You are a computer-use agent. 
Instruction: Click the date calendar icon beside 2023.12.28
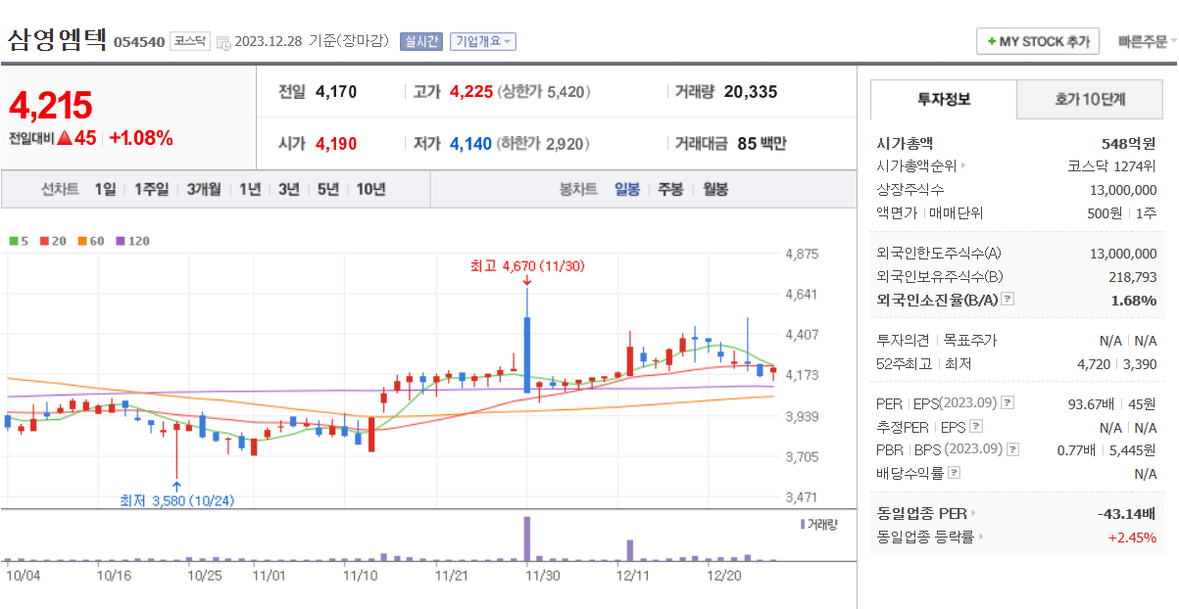click(222, 42)
